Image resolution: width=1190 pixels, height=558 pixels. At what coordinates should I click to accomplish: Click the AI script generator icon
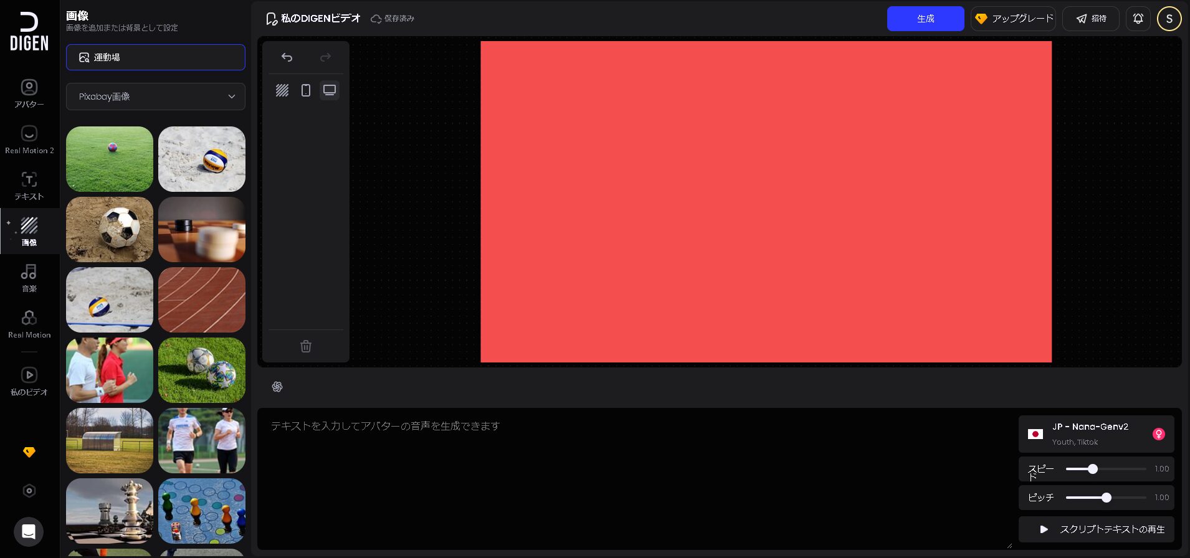(277, 387)
